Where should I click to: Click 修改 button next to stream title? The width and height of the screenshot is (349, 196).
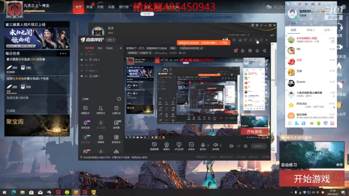[x=173, y=48]
